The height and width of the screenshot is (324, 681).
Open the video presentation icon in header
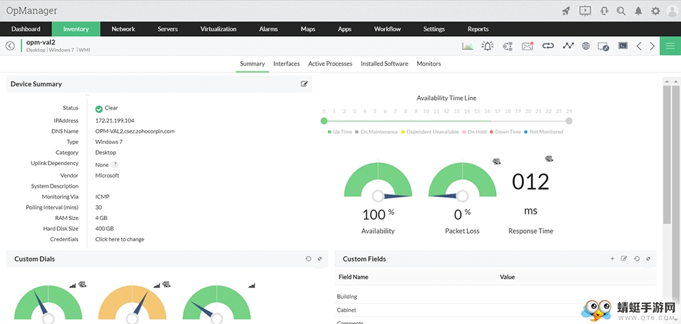585,11
